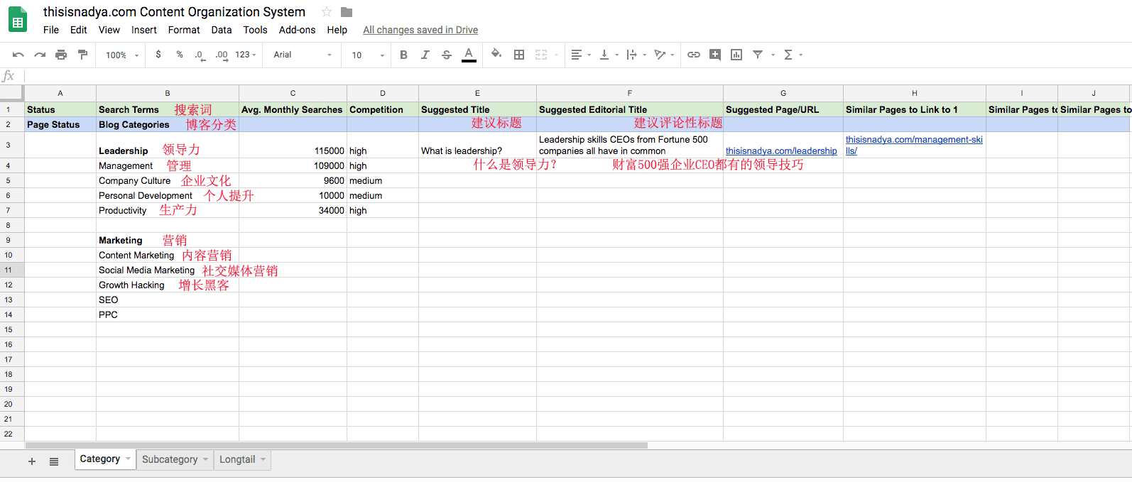Click the Undo icon in toolbar
This screenshot has width=1132, height=482.
(18, 55)
